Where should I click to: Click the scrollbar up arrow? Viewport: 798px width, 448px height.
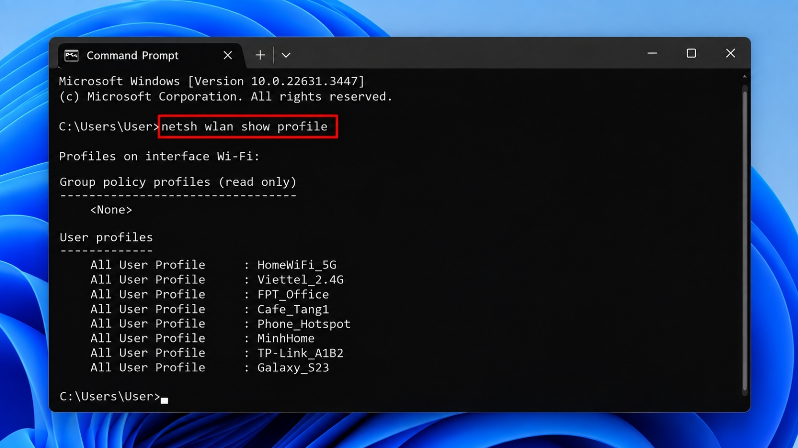(745, 77)
